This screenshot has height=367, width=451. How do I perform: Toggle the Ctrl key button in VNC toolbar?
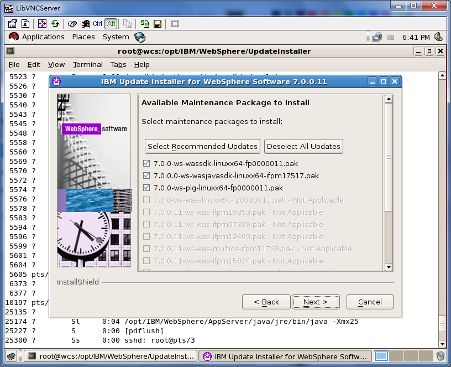97,24
